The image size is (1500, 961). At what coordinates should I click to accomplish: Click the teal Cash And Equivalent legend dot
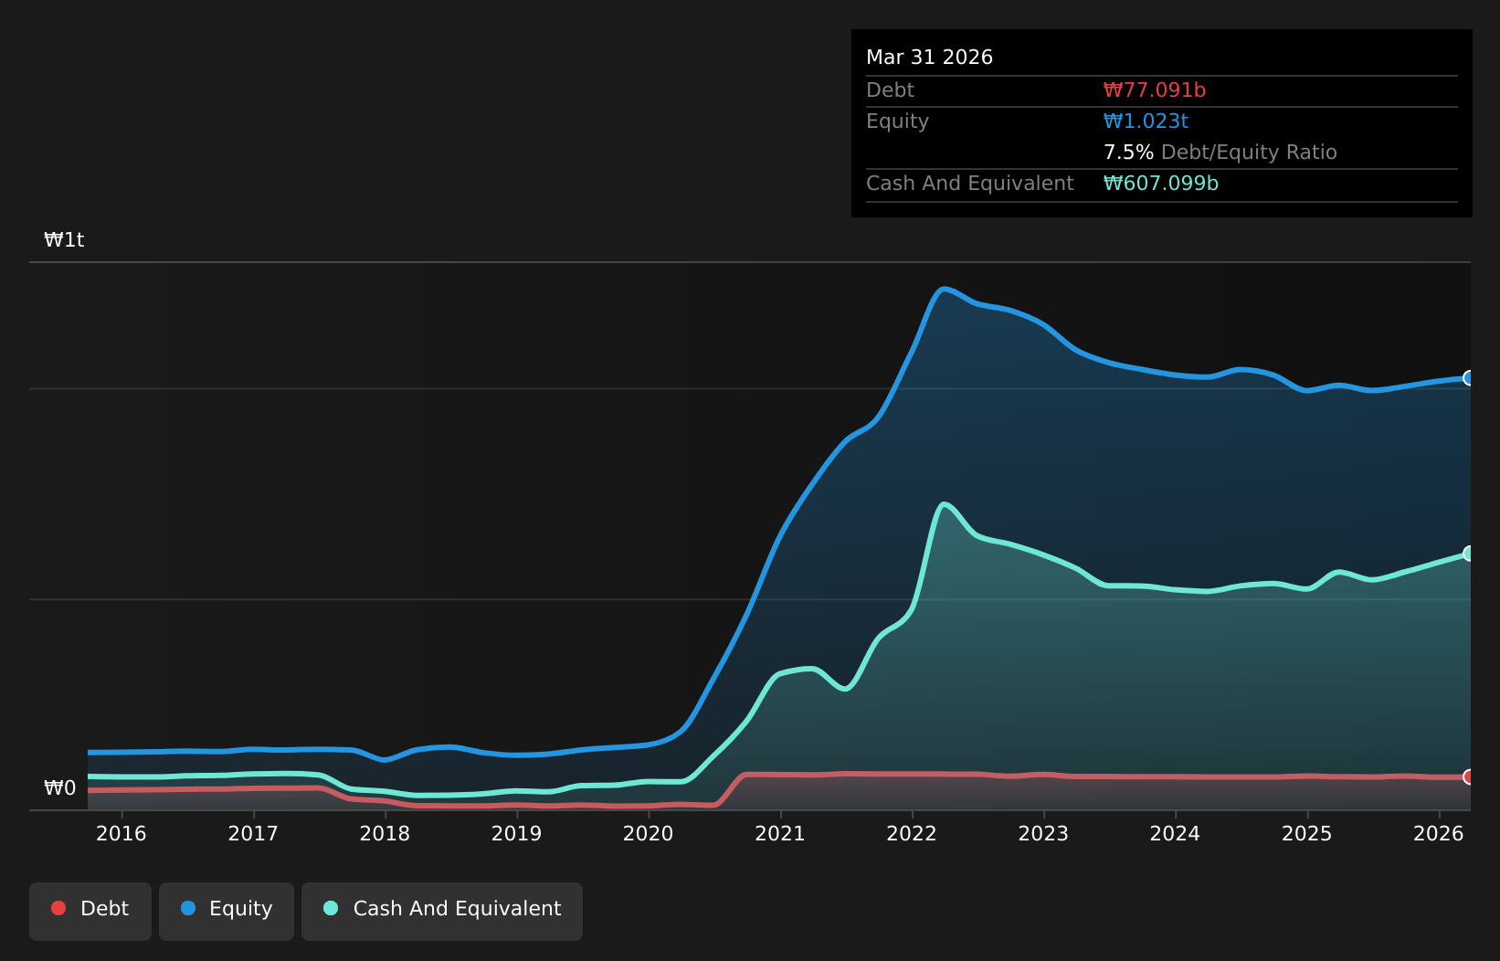331,908
